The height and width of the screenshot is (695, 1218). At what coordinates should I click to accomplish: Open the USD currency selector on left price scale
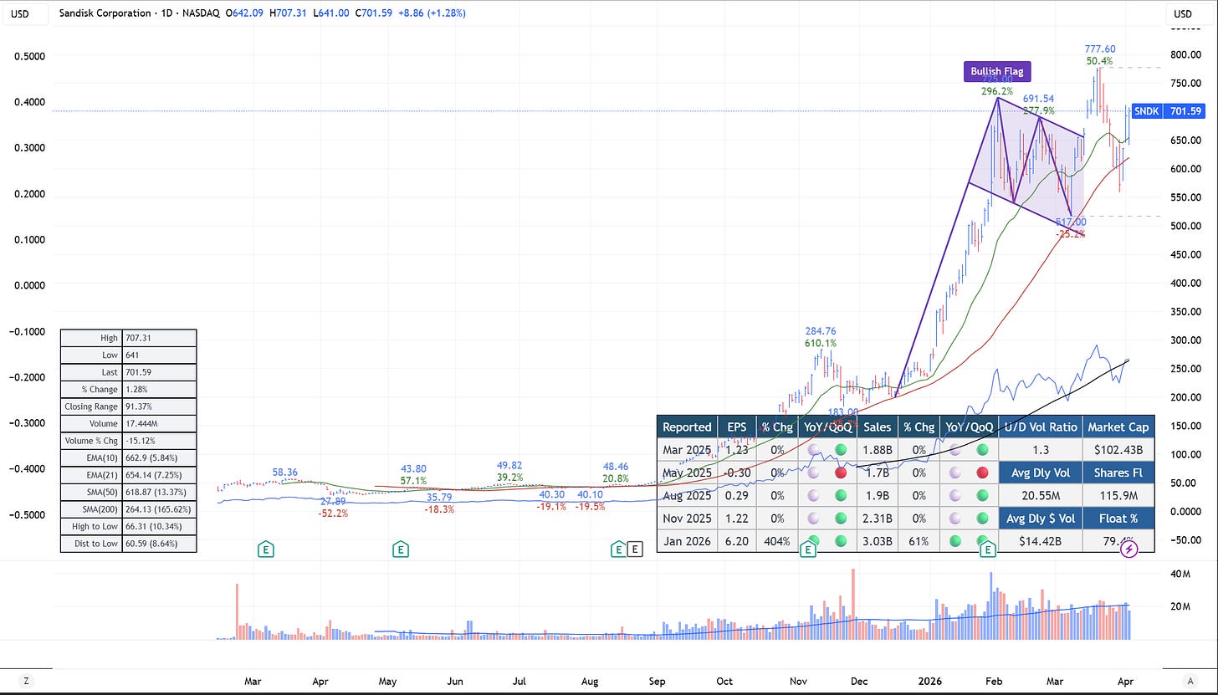25,13
